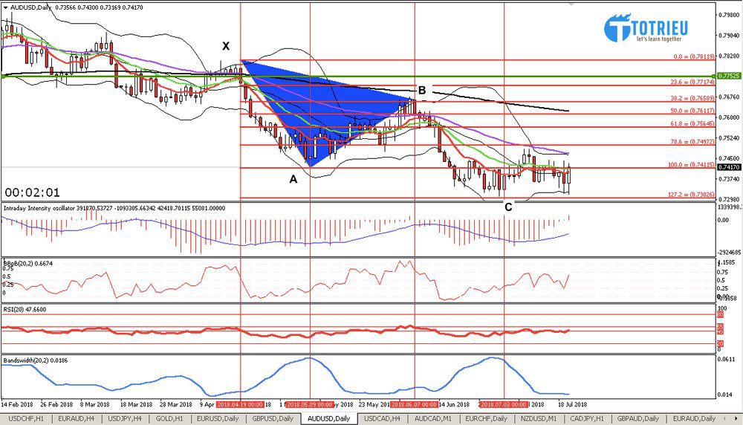Image resolution: width=743 pixels, height=425 pixels.
Task: Select the C text label on chart
Action: tap(508, 207)
